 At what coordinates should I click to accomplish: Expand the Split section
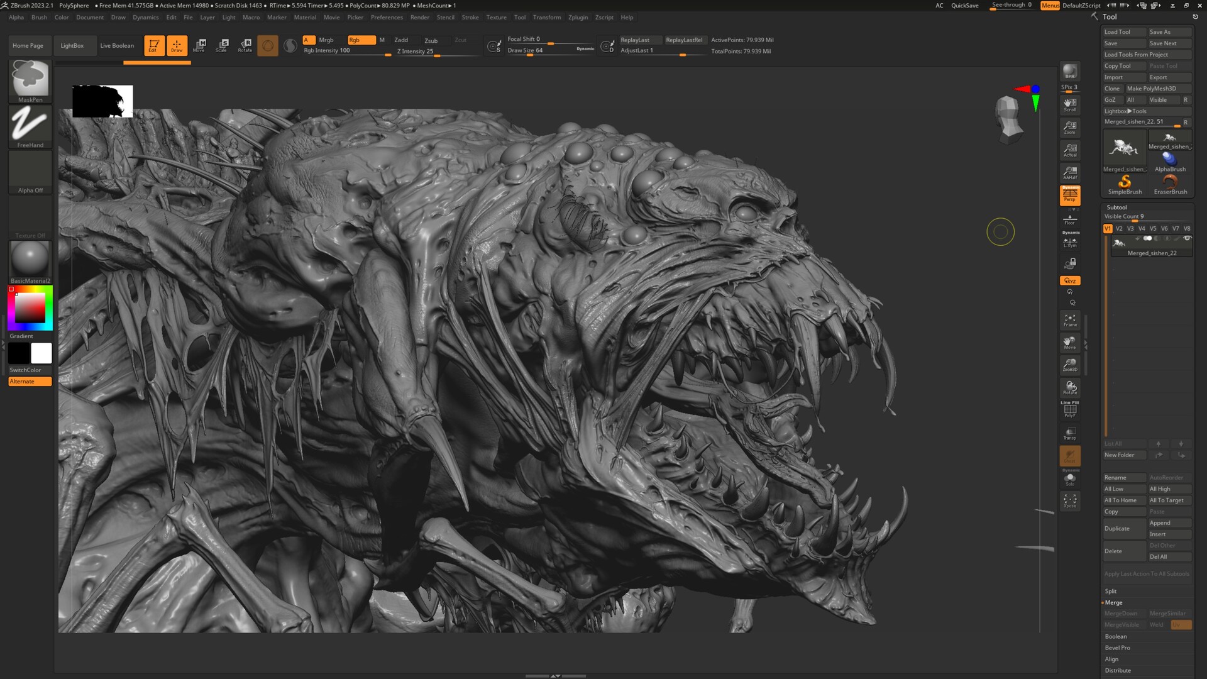1111,591
